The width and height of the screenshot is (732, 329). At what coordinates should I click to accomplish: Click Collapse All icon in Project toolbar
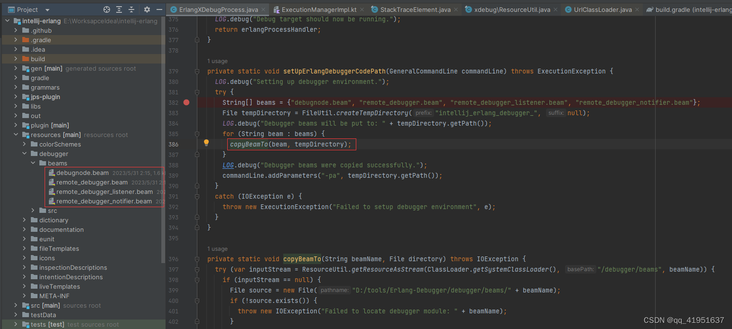[x=131, y=9]
